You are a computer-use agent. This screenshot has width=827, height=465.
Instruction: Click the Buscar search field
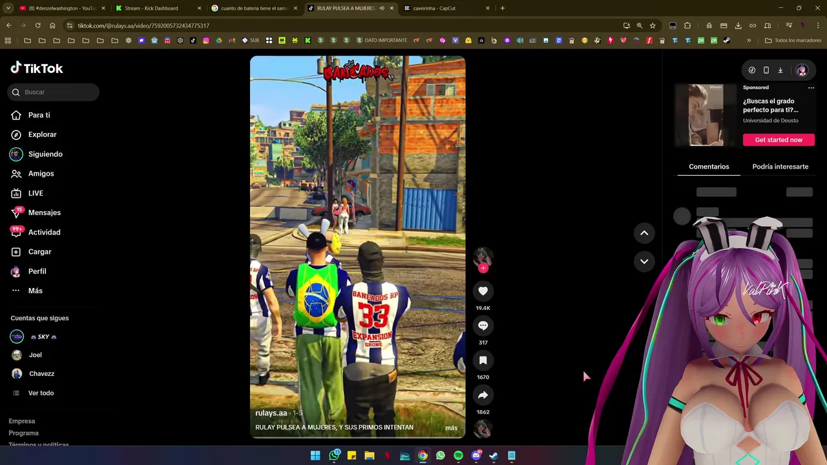click(x=54, y=92)
